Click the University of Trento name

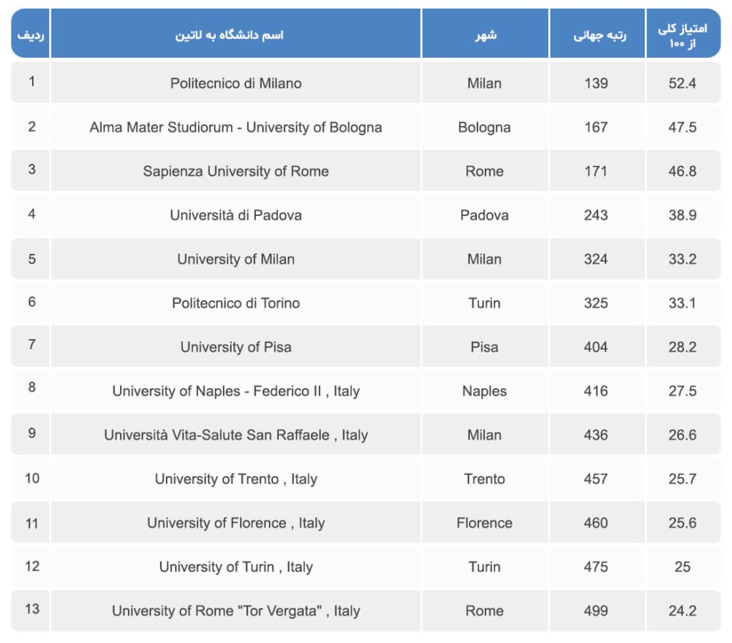pos(236,479)
